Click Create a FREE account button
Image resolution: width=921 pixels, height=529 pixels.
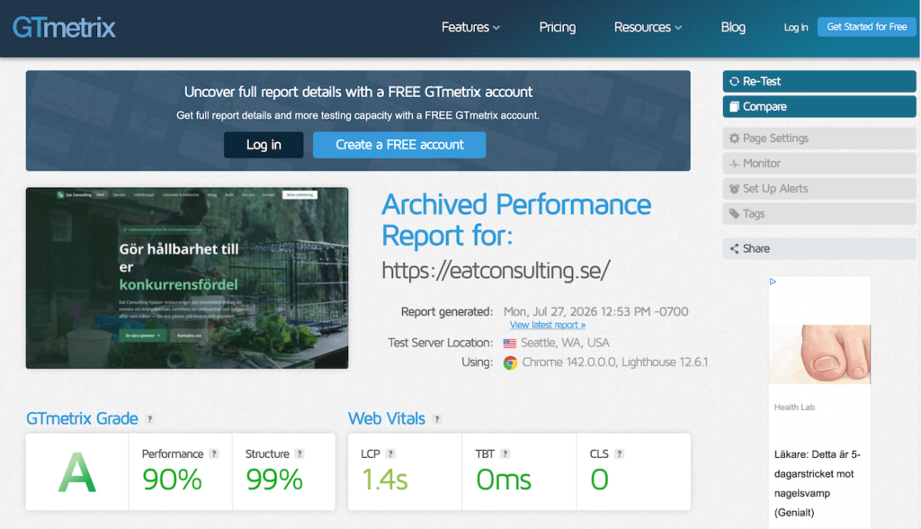tap(399, 145)
